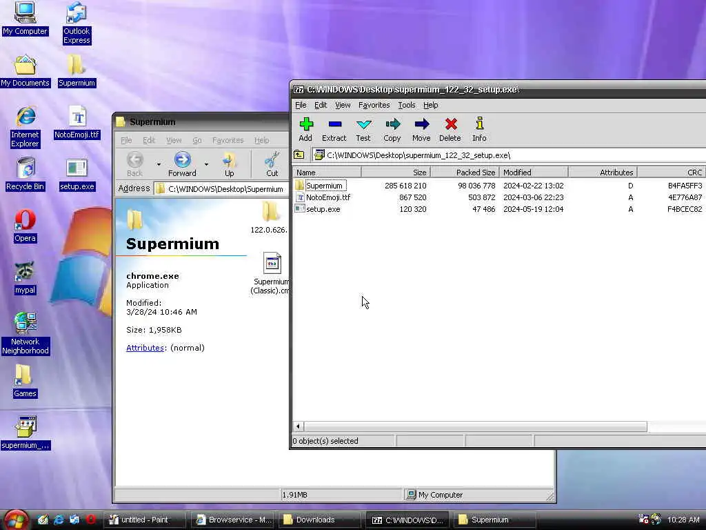Select the Supermium folder in the archive

pyautogui.click(x=324, y=186)
